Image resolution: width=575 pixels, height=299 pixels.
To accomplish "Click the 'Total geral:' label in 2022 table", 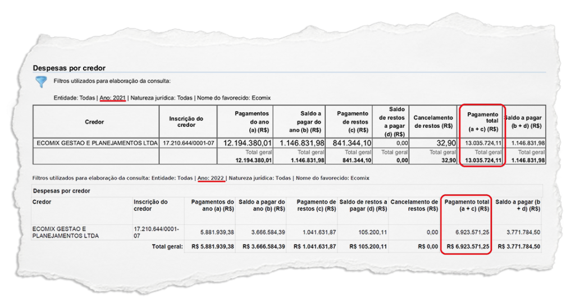I will [167, 247].
